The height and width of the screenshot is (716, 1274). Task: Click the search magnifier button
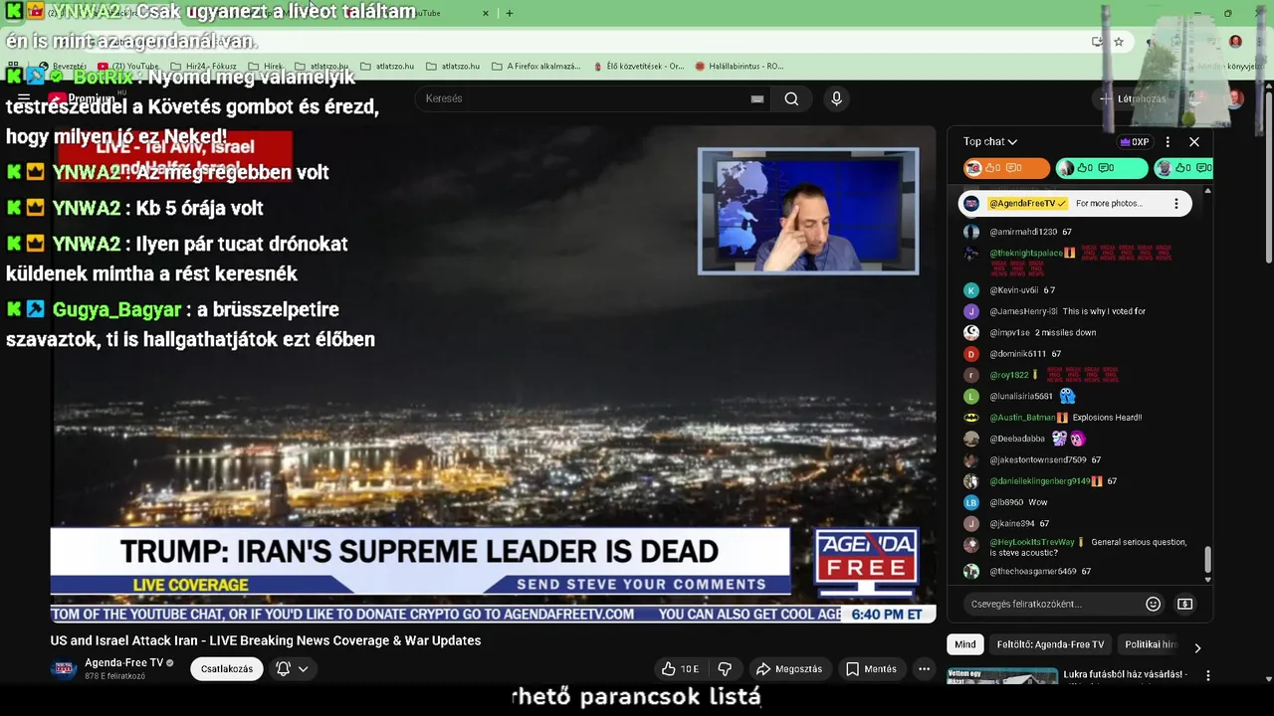coord(791,98)
